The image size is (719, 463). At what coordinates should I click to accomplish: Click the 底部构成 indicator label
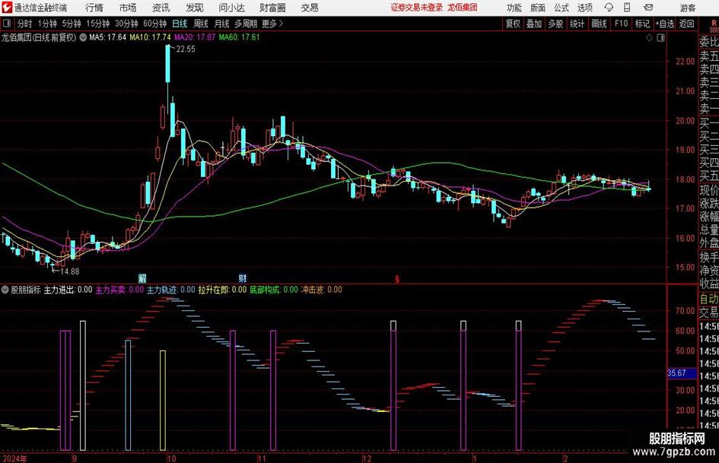coord(274,290)
